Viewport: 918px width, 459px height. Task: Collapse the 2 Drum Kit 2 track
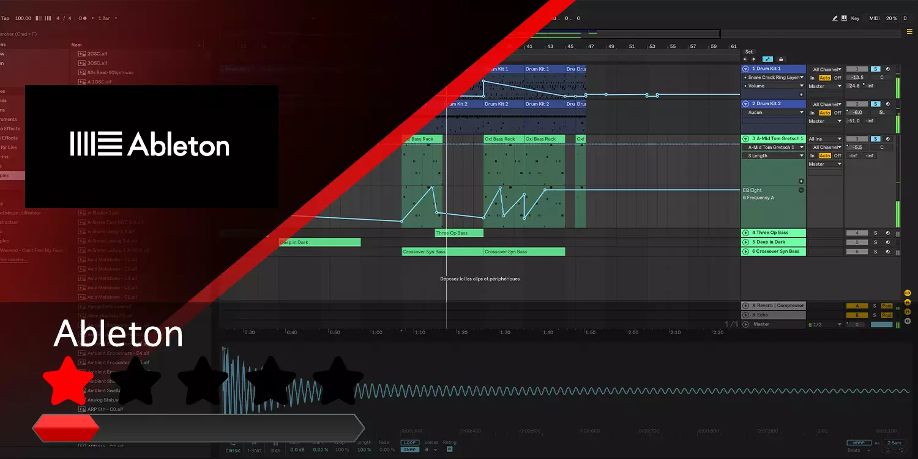(745, 104)
